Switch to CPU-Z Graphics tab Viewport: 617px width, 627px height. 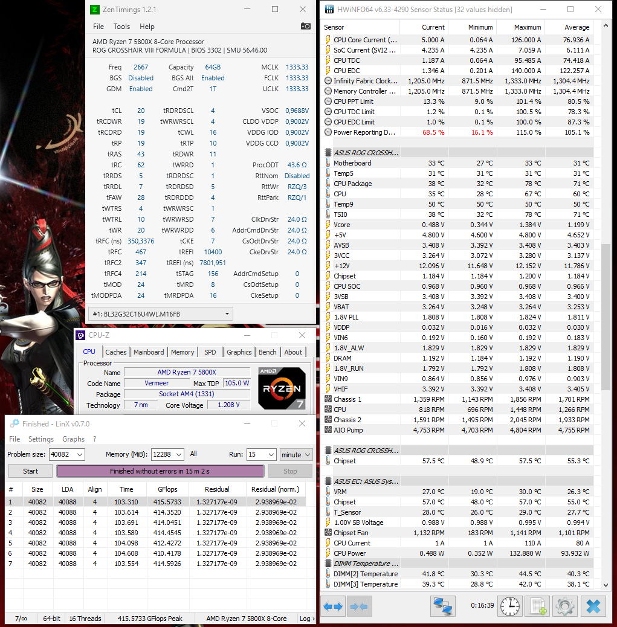pos(239,352)
